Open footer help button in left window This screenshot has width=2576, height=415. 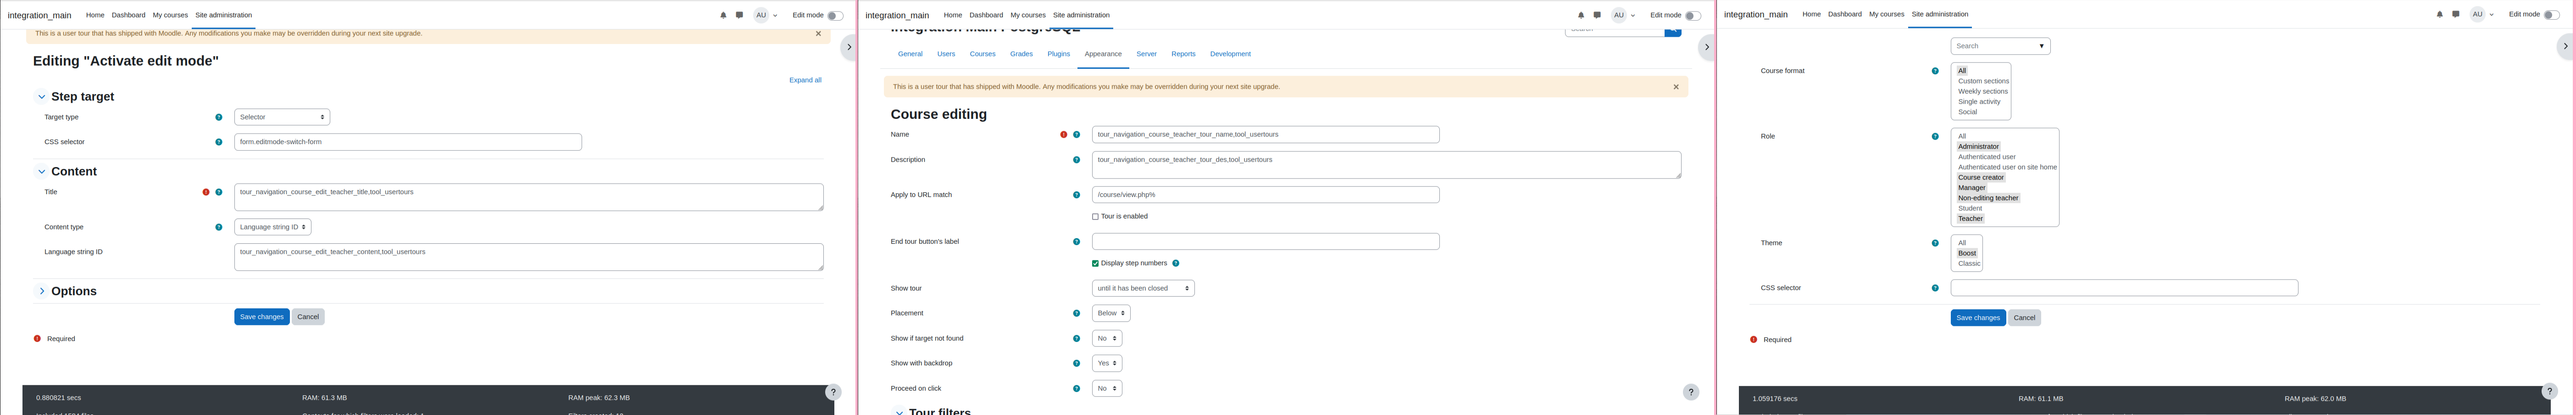(x=833, y=392)
